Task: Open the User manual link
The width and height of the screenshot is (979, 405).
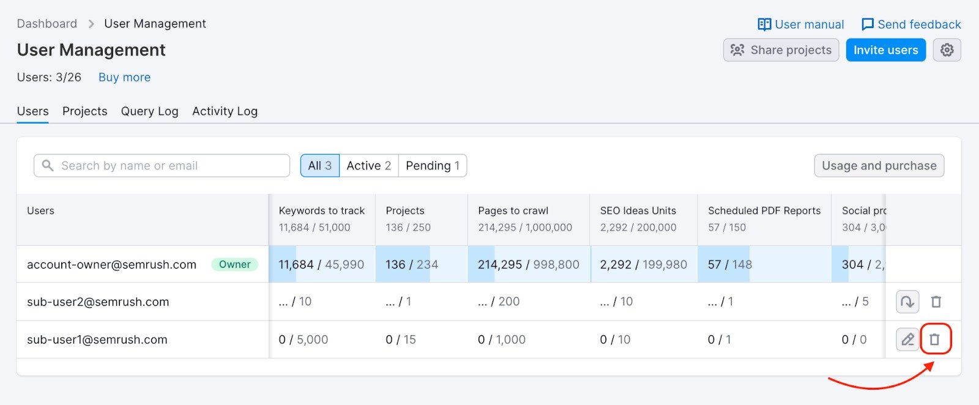Action: pos(800,24)
